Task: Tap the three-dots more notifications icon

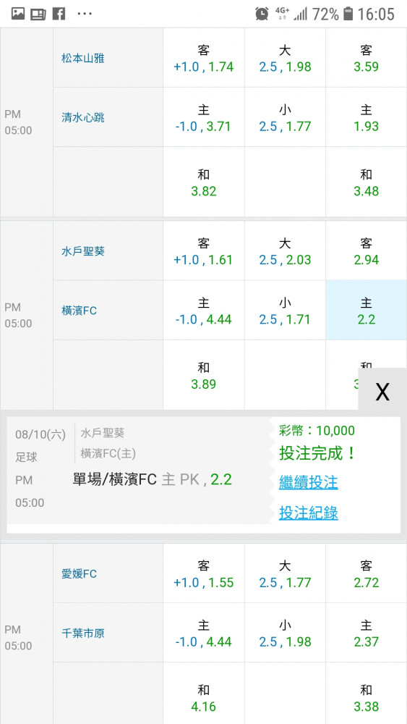Action: 85,14
